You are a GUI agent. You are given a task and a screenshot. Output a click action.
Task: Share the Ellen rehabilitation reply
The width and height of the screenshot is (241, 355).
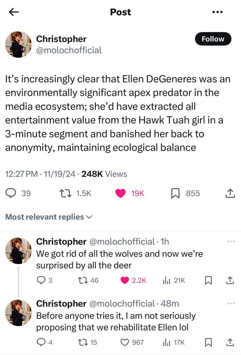229,342
